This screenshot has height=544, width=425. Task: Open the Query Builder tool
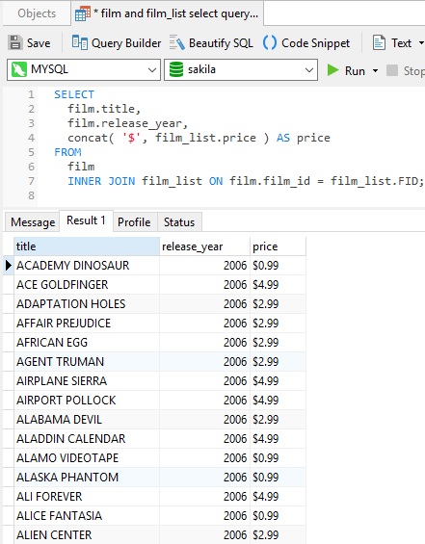tap(117, 43)
